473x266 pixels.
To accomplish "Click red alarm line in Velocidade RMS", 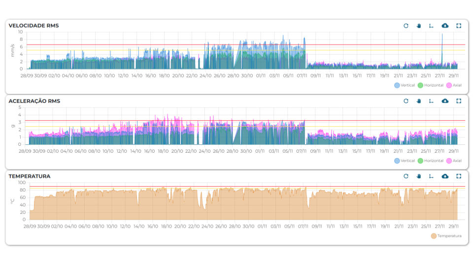I will coord(246,45).
